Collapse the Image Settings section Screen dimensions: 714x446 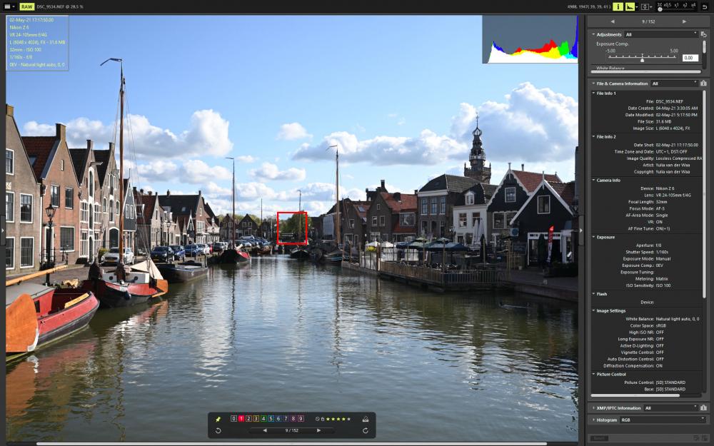pos(594,311)
